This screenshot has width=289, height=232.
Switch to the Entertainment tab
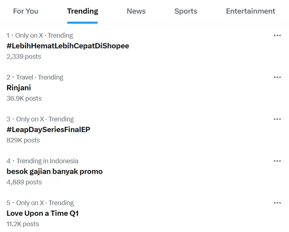[x=250, y=11]
